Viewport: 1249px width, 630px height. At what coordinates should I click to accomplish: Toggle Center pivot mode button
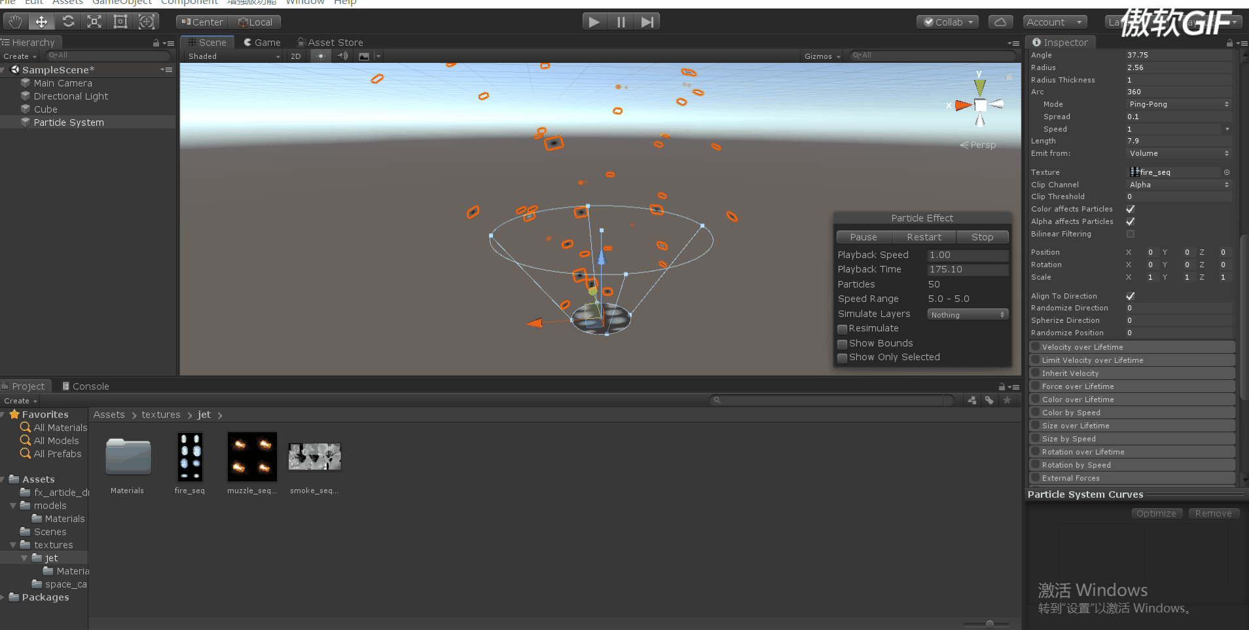(202, 22)
